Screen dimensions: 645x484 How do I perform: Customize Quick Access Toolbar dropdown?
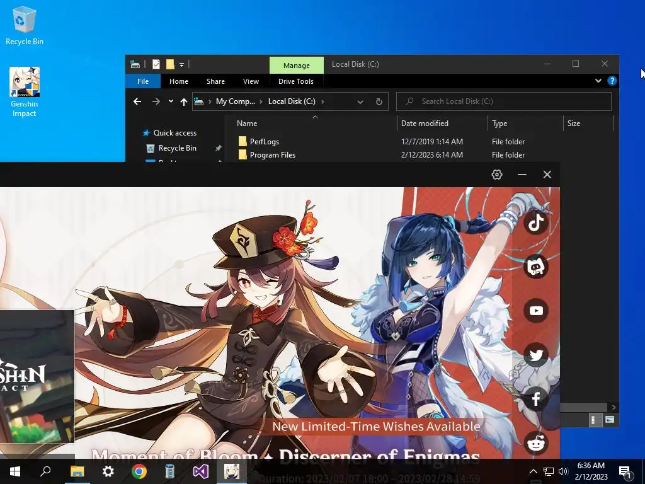(181, 65)
